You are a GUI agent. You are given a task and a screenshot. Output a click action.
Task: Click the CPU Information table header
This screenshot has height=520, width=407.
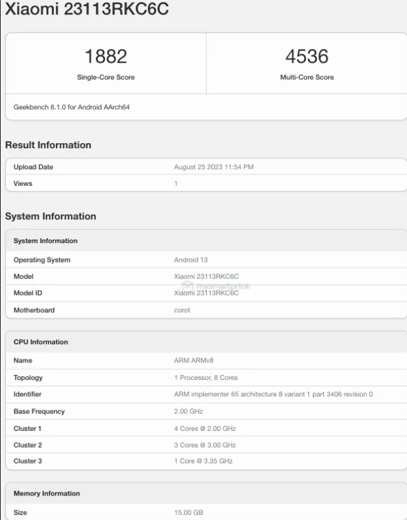(41, 342)
